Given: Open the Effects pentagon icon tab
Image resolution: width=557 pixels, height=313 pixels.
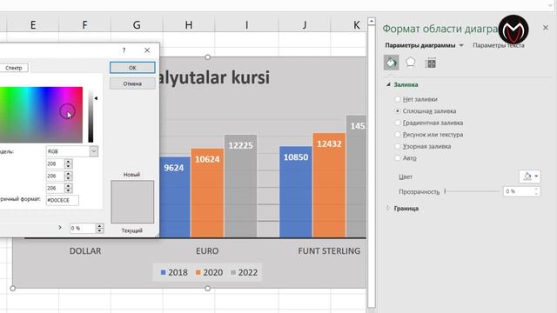Looking at the screenshot, I should [x=410, y=63].
